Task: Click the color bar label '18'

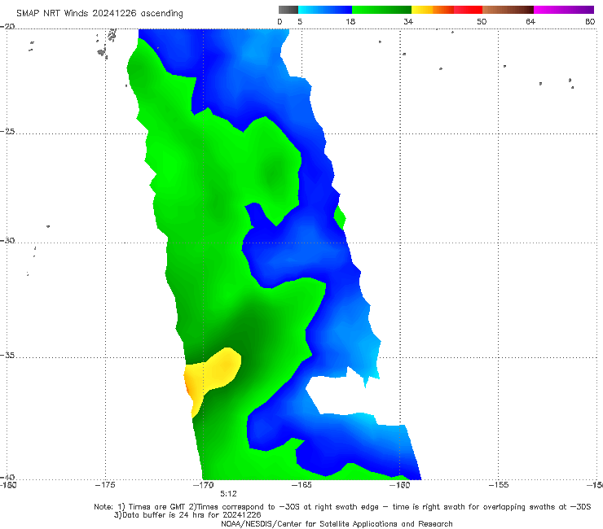Action: [350, 21]
